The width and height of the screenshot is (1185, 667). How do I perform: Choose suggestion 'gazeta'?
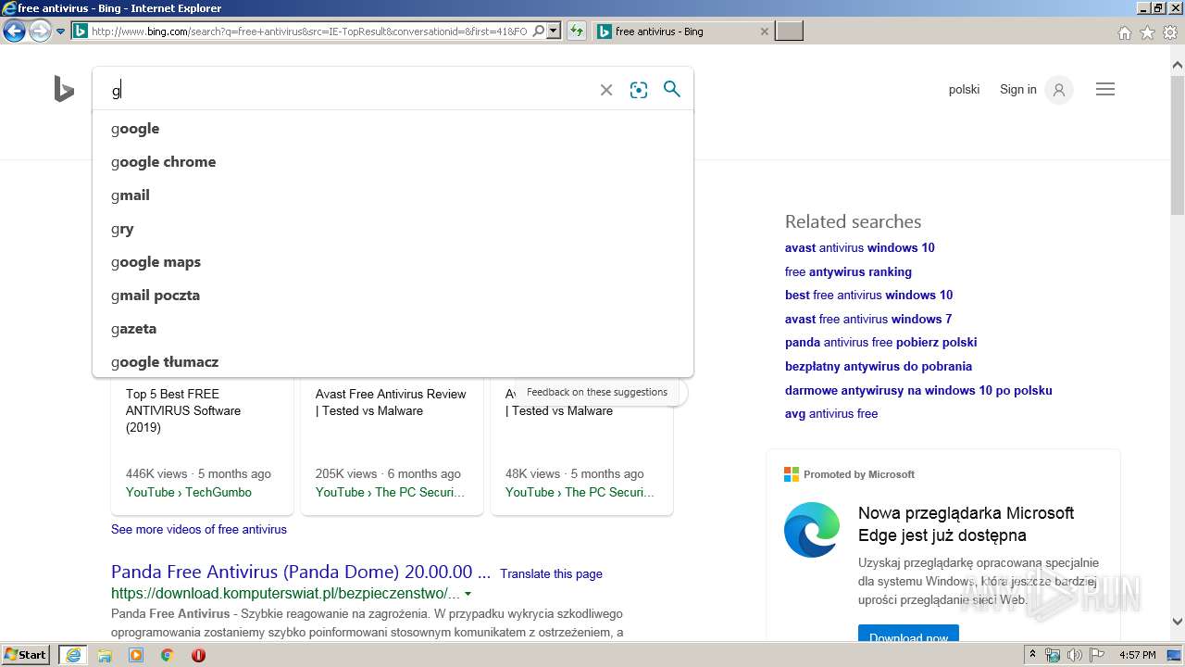pos(393,329)
